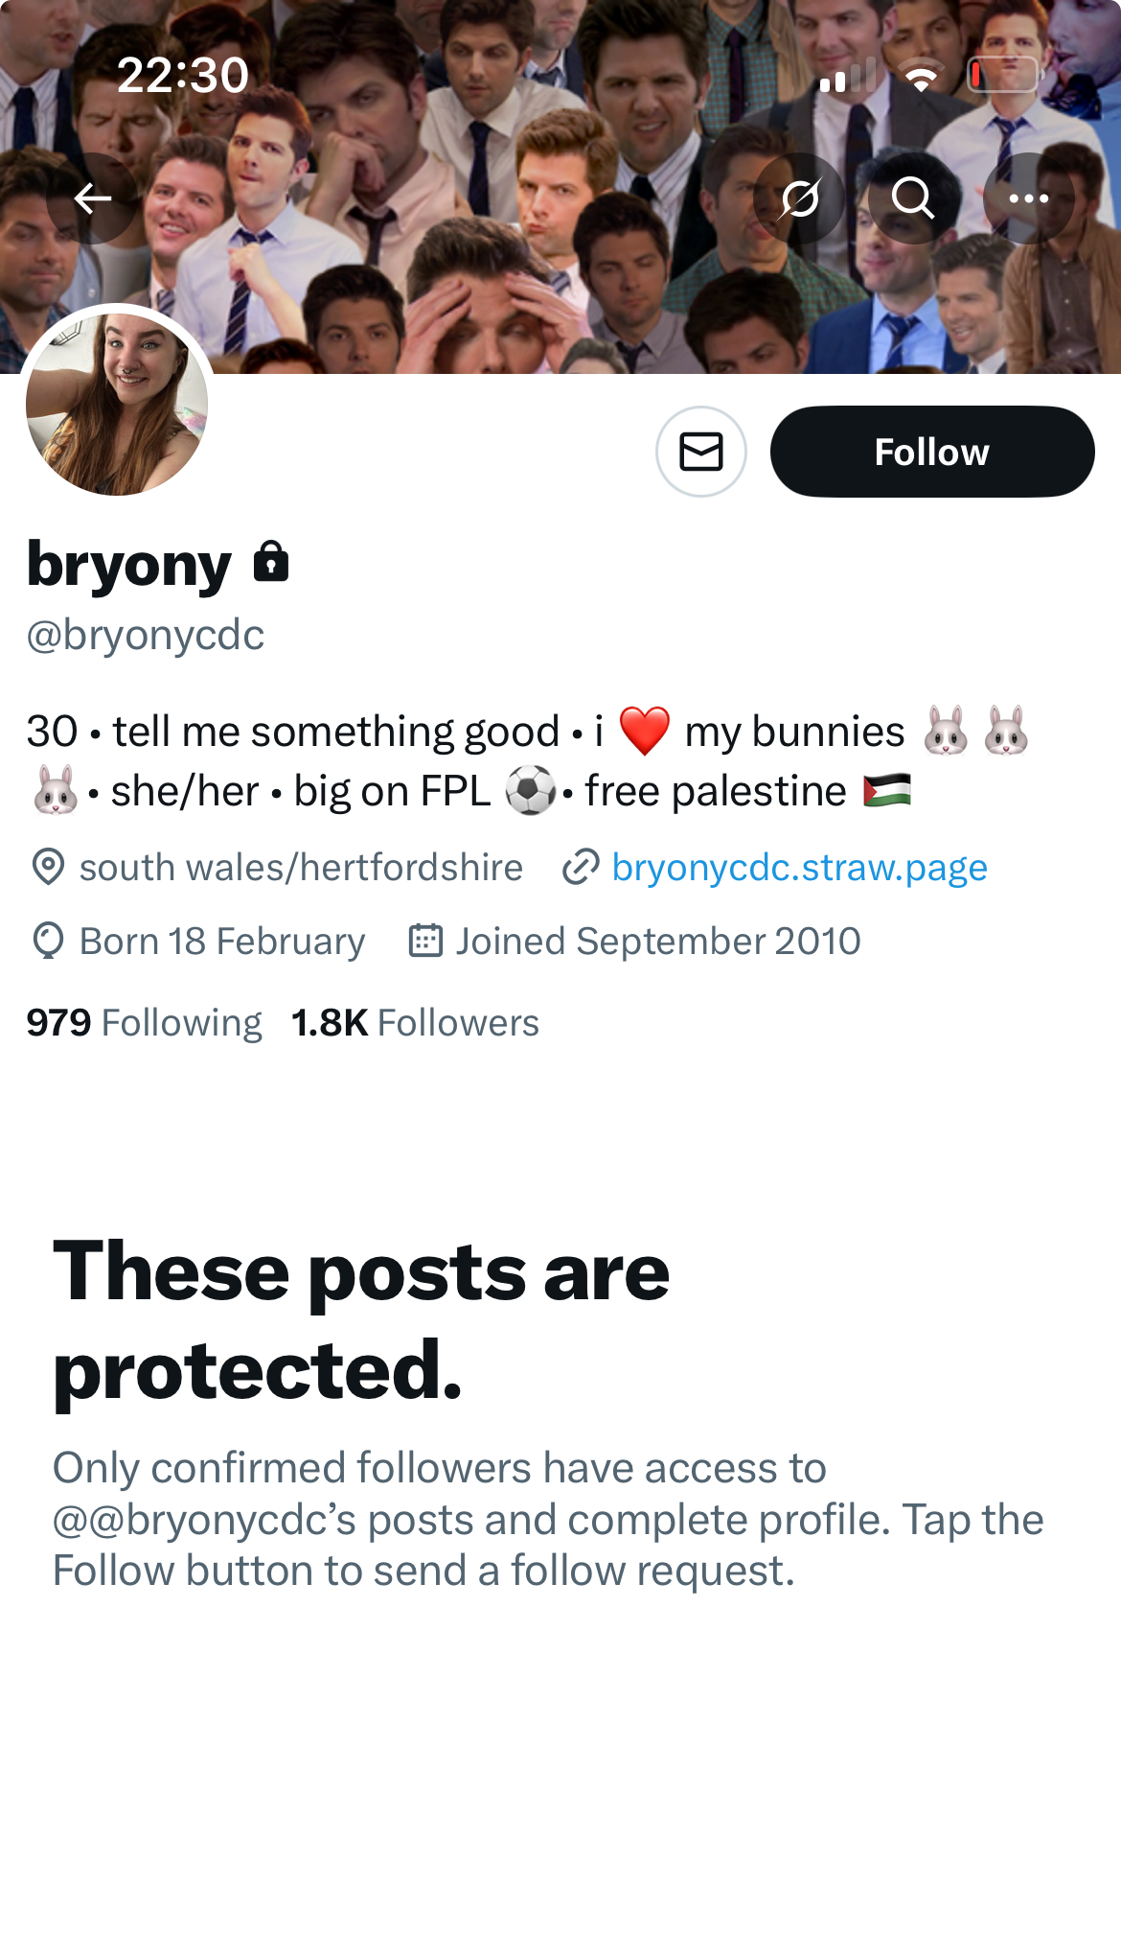Open the profile search magnifier icon
This screenshot has width=1121, height=1933.
(x=913, y=198)
